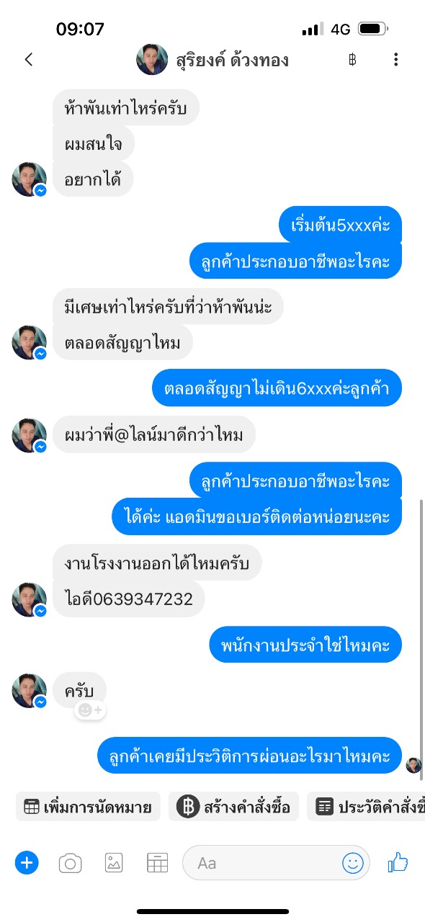Open the Baht payment icon in header
Viewport: 425px width, 922px height.
tap(352, 60)
